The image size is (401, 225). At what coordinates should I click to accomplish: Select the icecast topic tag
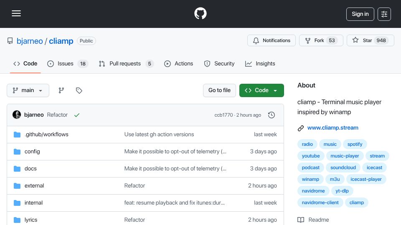pos(374,167)
